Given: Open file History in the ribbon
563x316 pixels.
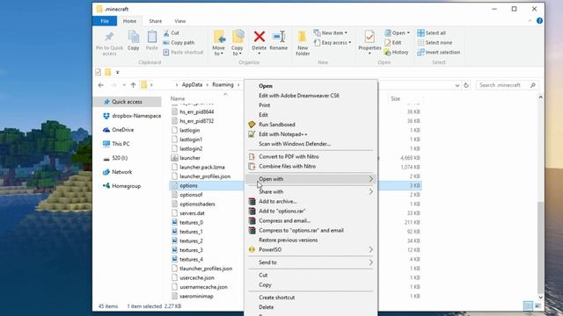Looking at the screenshot, I should tap(396, 53).
